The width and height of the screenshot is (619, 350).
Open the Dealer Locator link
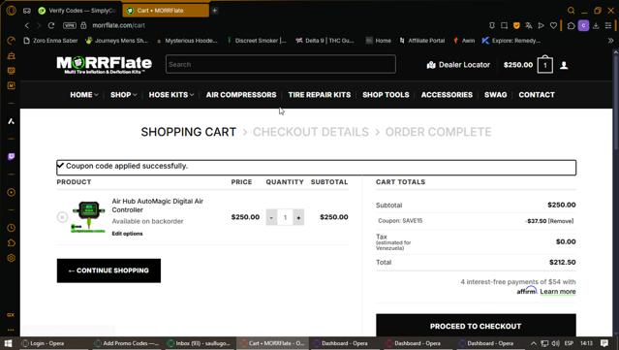(x=458, y=65)
